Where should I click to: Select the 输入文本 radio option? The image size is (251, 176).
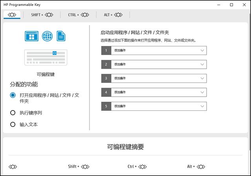tap(13, 125)
